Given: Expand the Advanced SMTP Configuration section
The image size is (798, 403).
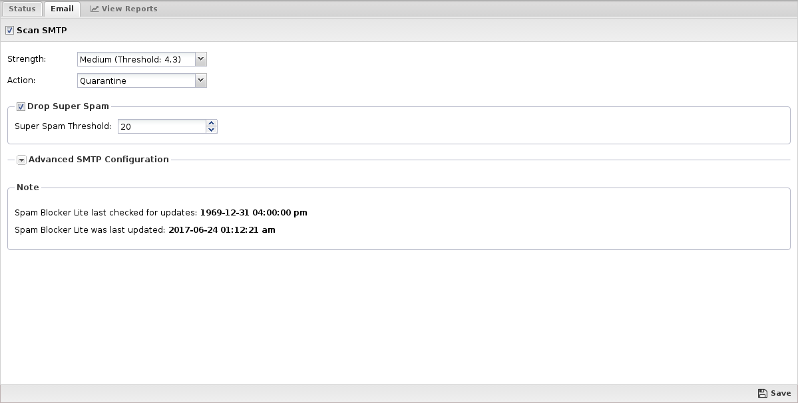Looking at the screenshot, I should coord(21,160).
